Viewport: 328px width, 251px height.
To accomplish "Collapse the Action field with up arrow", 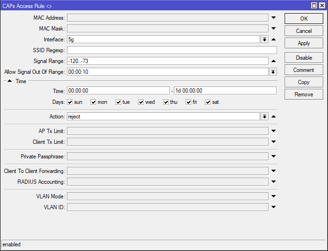I will coord(273,117).
